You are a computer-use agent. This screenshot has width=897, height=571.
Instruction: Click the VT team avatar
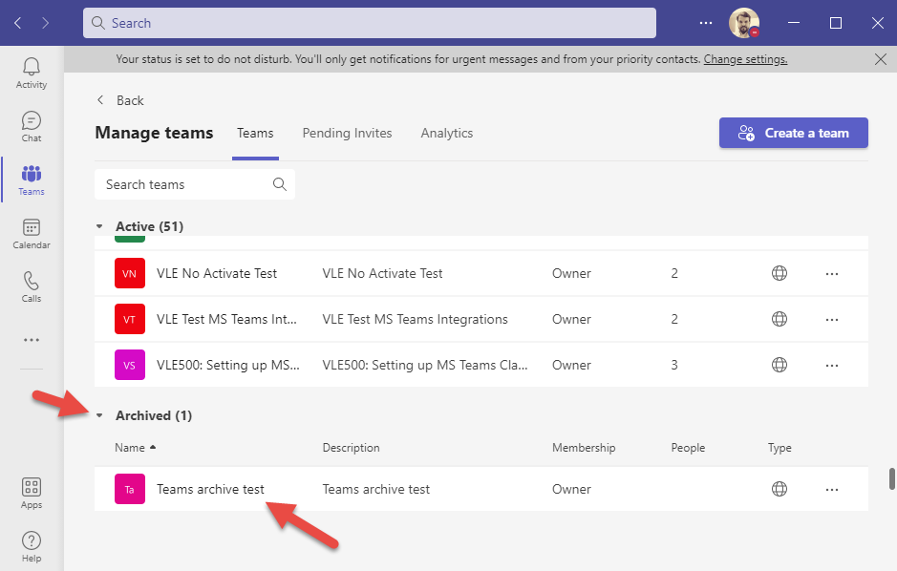(130, 319)
